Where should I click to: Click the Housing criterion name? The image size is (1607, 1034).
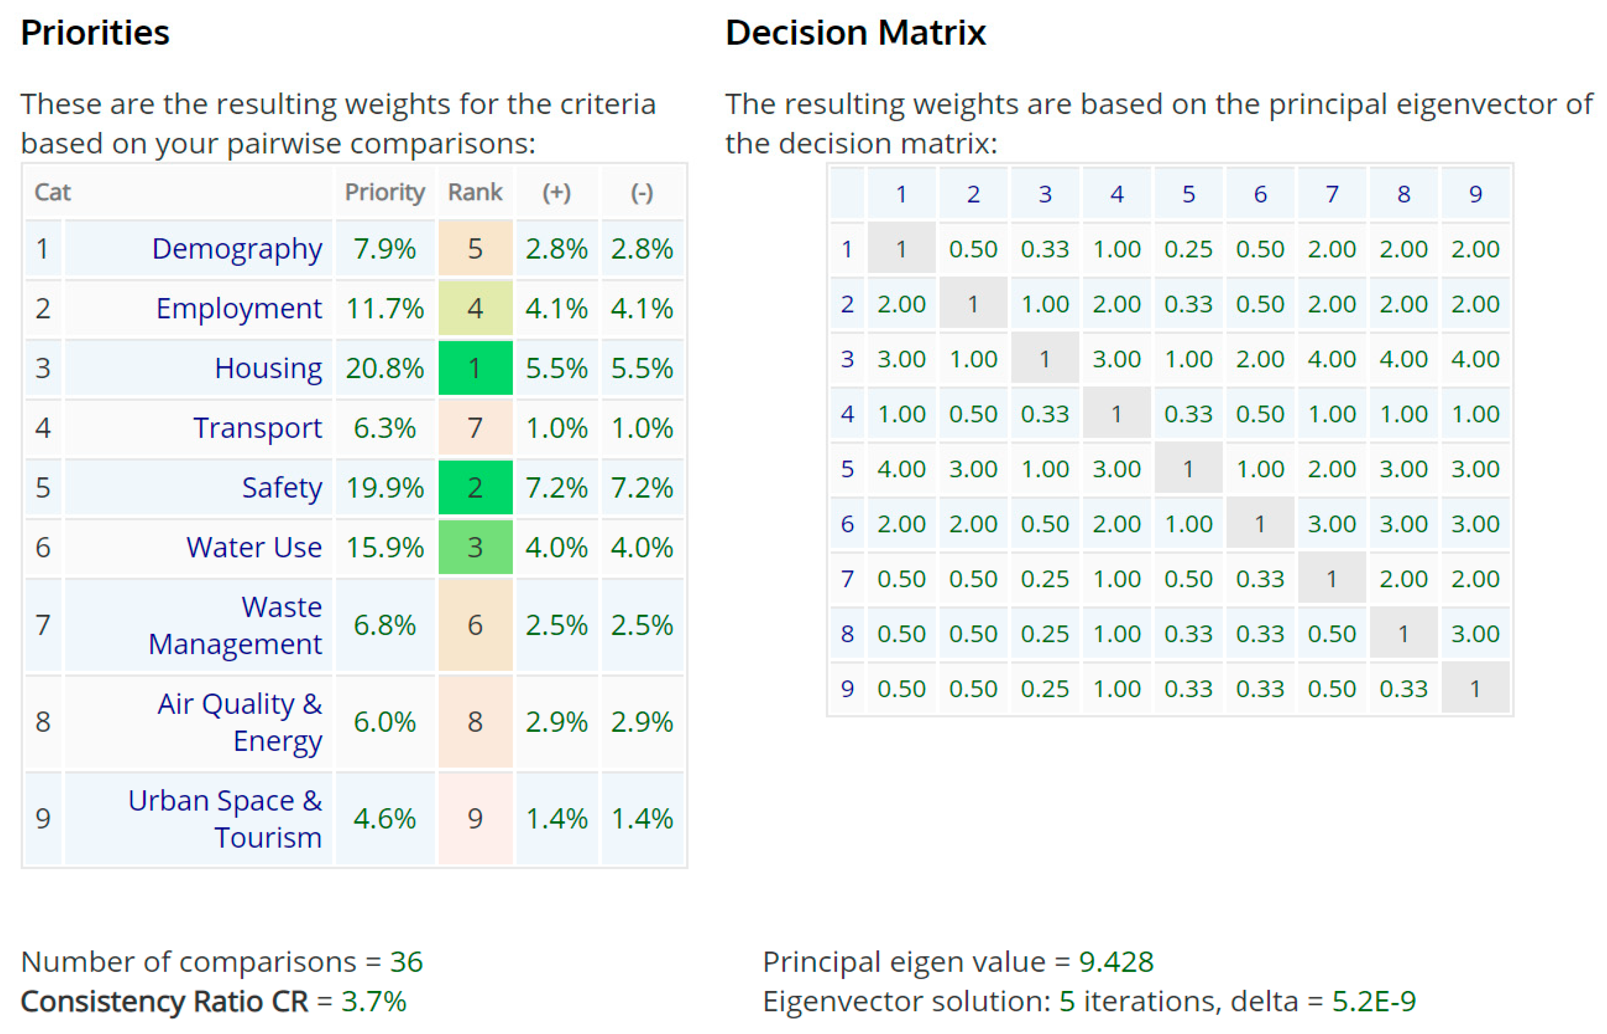click(x=268, y=368)
